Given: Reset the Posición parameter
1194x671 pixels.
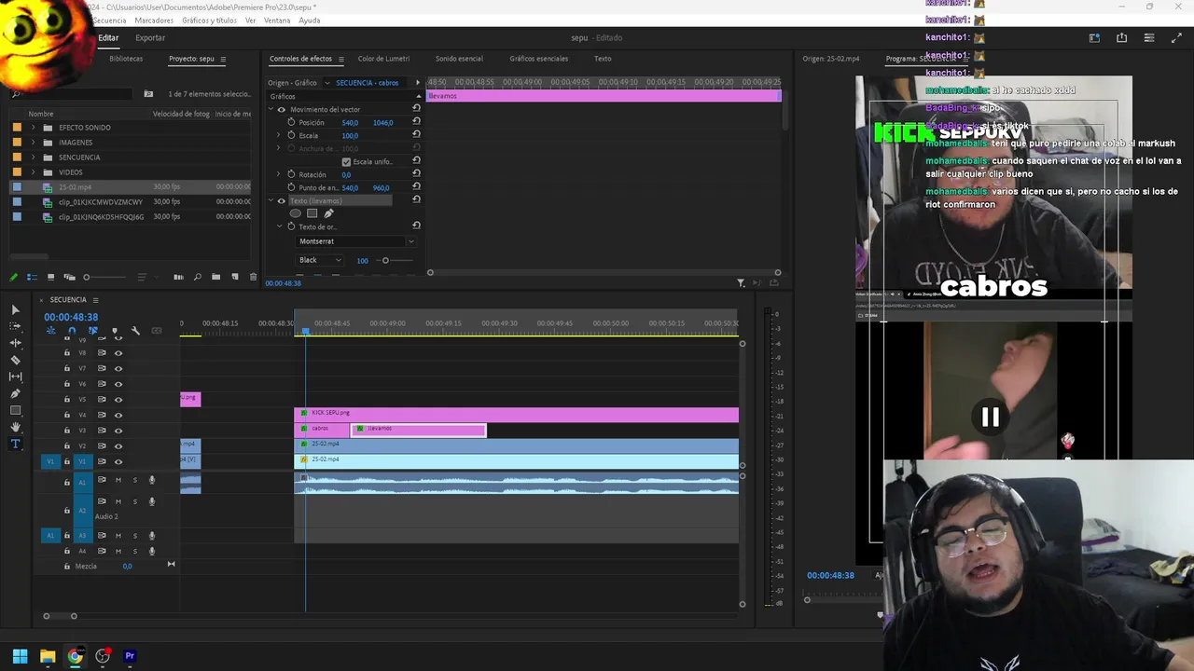Looking at the screenshot, I should (416, 122).
